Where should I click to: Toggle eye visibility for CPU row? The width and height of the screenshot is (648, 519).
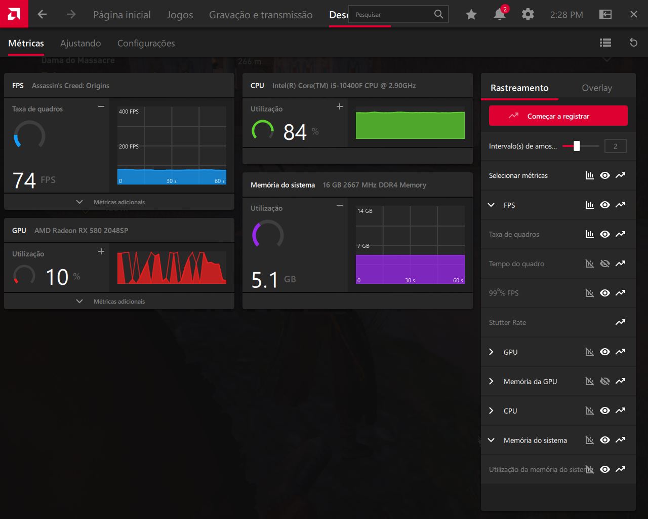[x=605, y=411]
